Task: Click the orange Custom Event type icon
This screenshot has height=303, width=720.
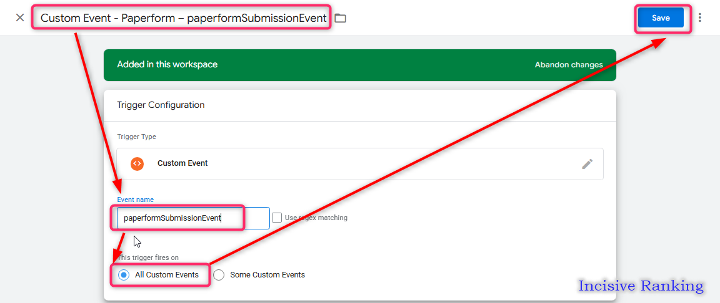Action: point(137,163)
